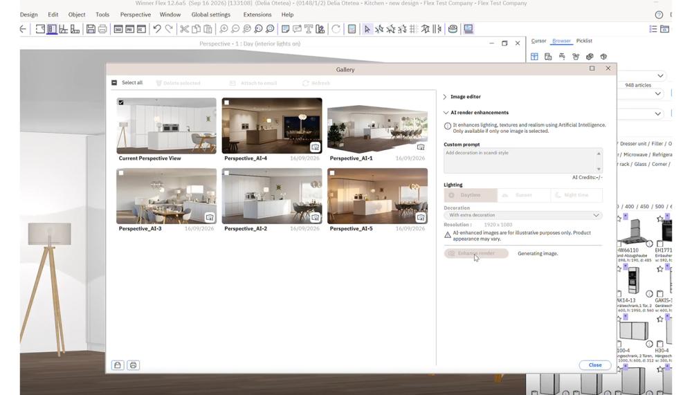Open the Global settings menu
The height and width of the screenshot is (395, 692).
(x=211, y=15)
